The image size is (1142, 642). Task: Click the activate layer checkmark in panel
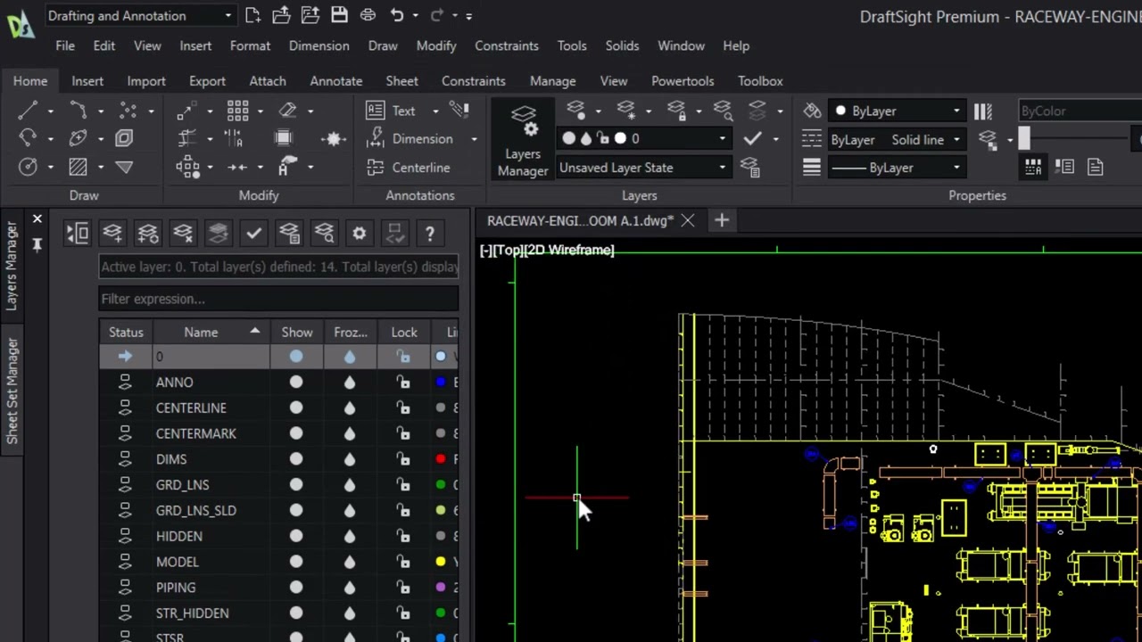tap(253, 233)
